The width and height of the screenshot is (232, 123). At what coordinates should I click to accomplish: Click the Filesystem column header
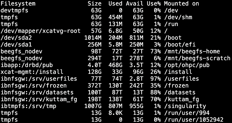18,4
